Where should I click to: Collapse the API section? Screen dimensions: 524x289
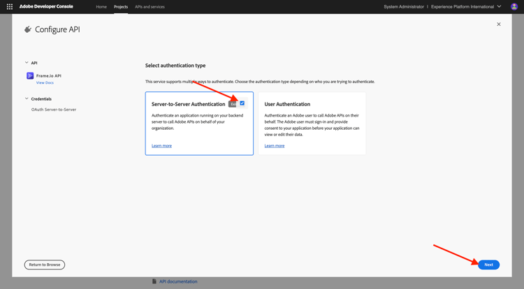[x=27, y=63]
